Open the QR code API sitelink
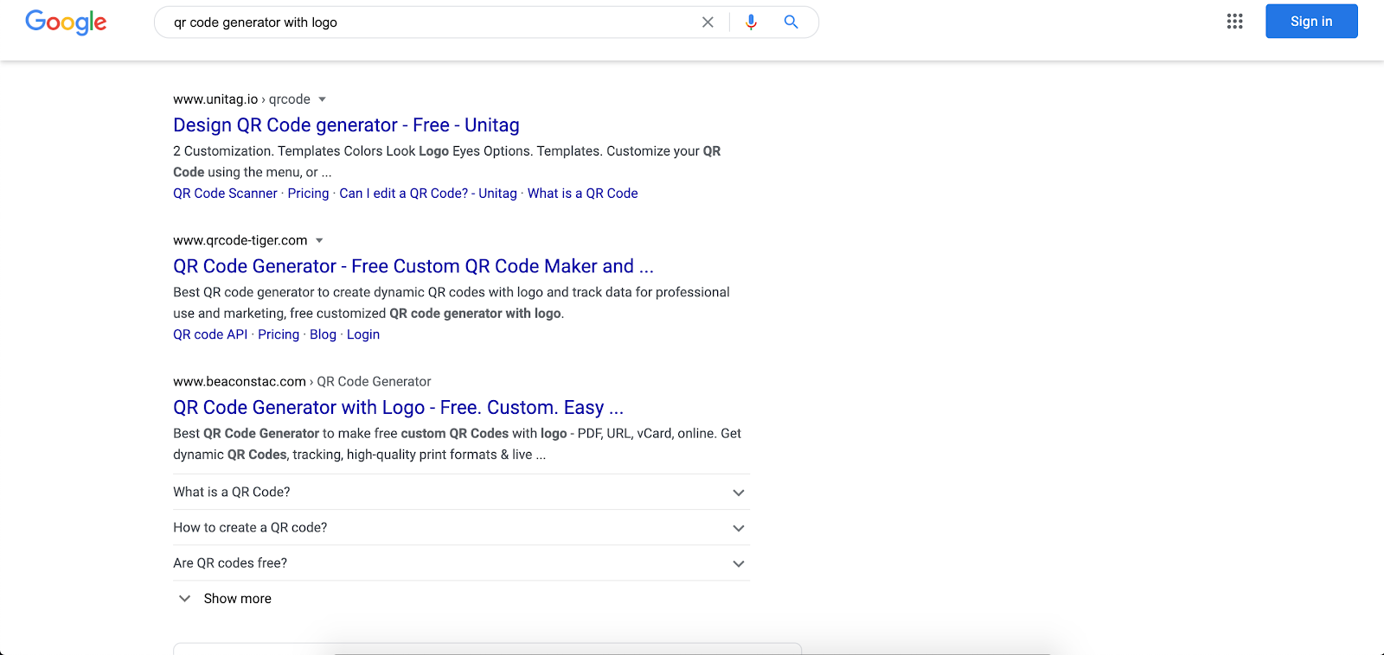1384x655 pixels. [x=210, y=334]
